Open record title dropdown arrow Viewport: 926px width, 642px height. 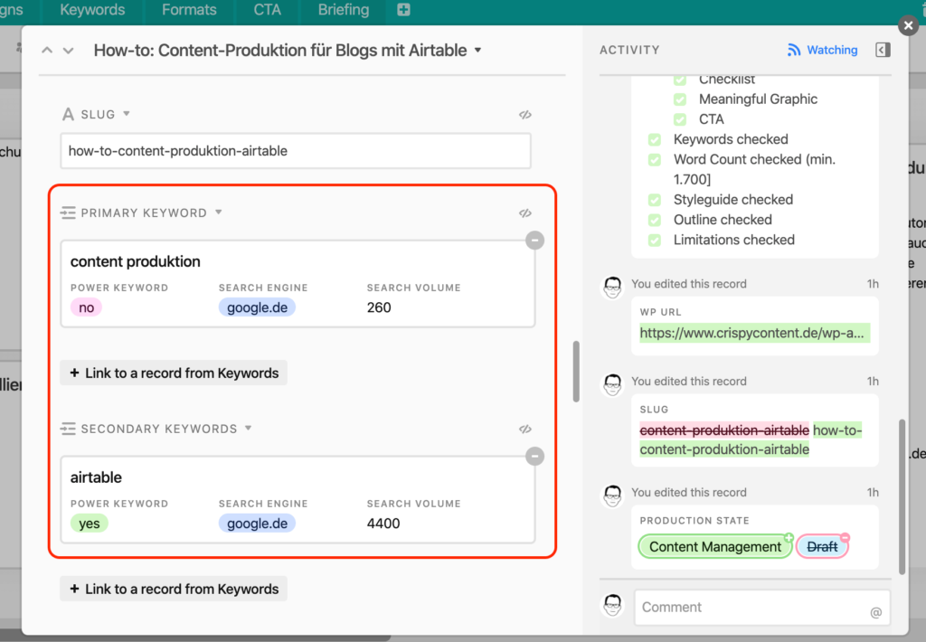point(478,51)
